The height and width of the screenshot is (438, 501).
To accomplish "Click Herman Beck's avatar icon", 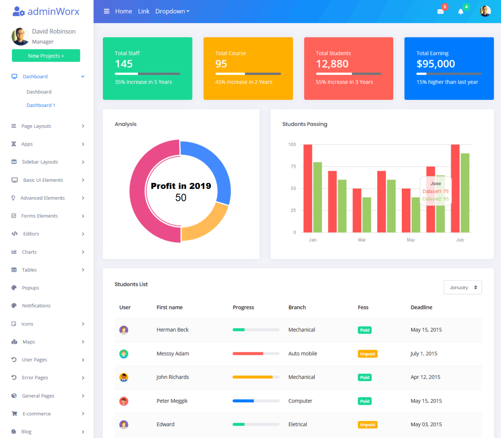I will click(x=124, y=330).
